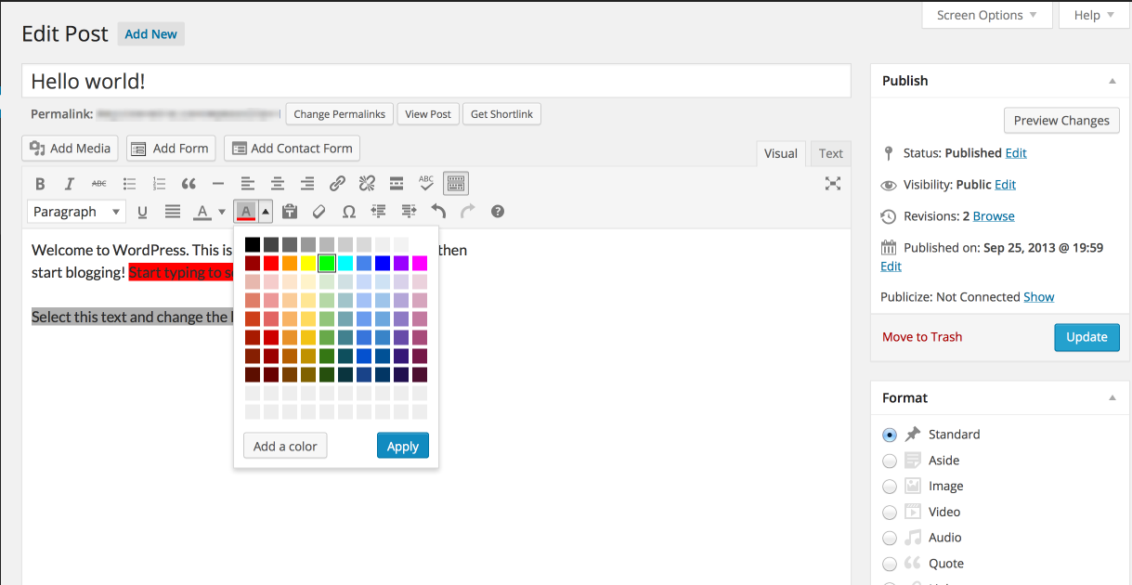Select the Aside post format
This screenshot has width=1132, height=585.
pos(890,461)
